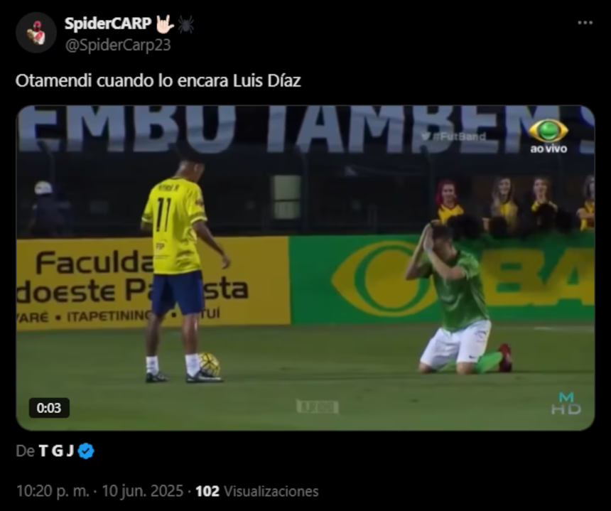Click the MHD watermark in video corner
The height and width of the screenshot is (511, 611).
pos(566,404)
